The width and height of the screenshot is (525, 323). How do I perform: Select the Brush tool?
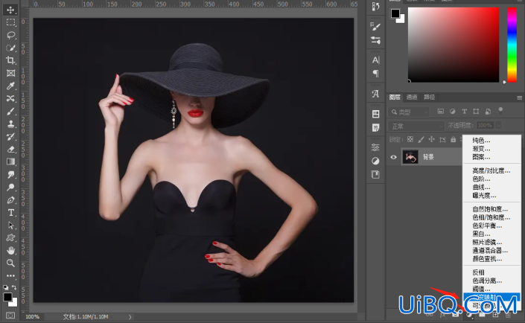coord(10,111)
